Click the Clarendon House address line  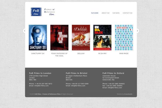pyautogui.click(x=109, y=76)
